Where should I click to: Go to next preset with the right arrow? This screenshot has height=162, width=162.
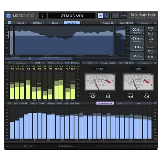point(96,146)
